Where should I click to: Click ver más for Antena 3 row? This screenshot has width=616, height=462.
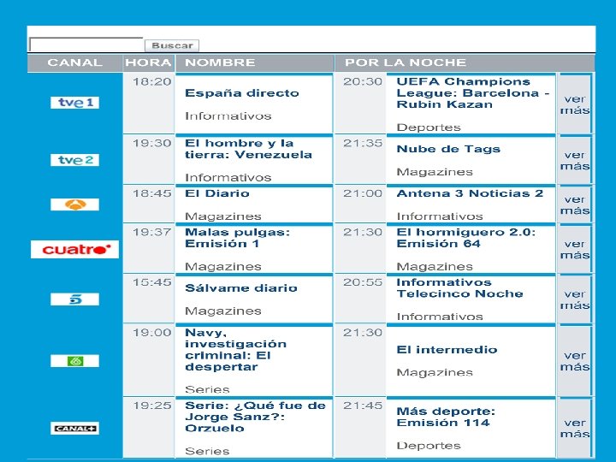[x=575, y=205]
